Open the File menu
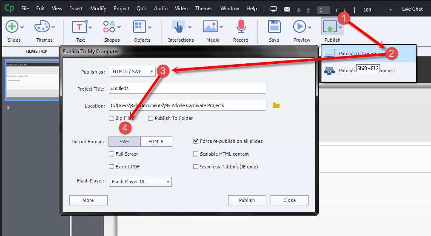This screenshot has height=236, width=431. 25,9
